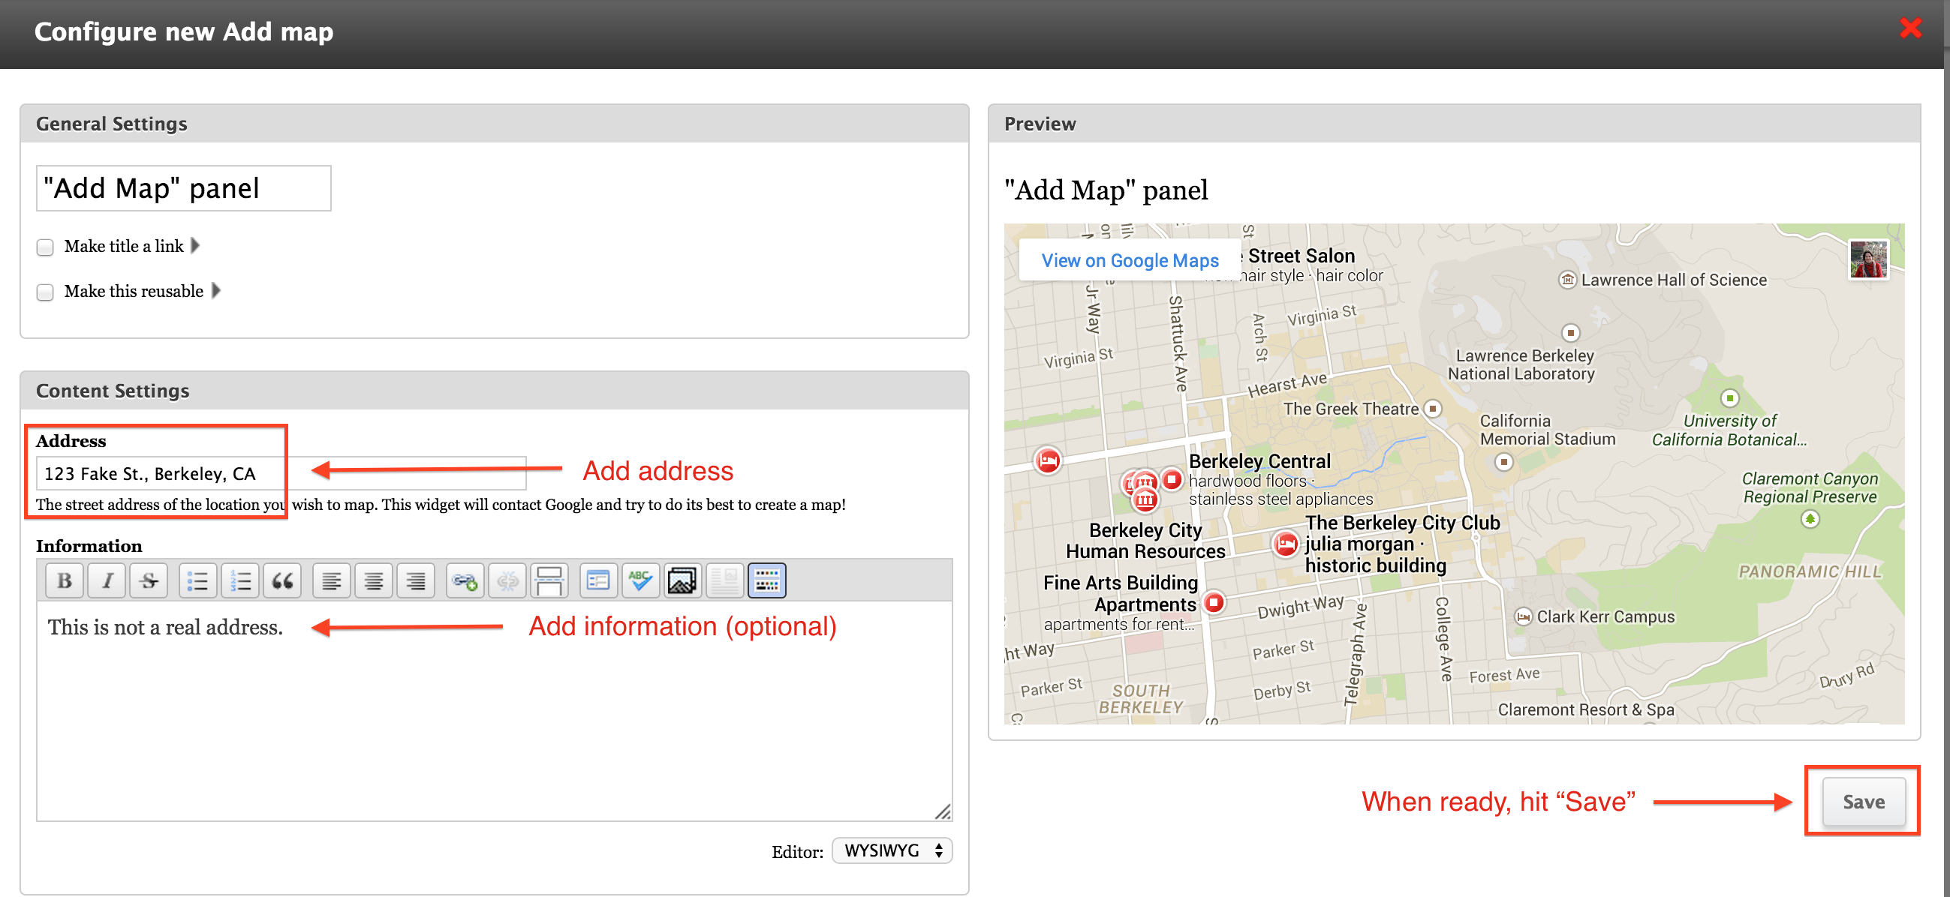Apply italic formatting to the text
This screenshot has width=1950, height=897.
click(x=106, y=580)
